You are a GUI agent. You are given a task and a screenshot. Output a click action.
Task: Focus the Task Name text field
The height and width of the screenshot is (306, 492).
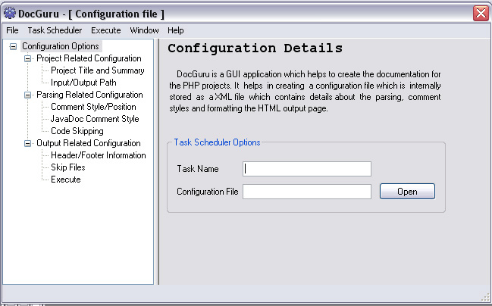(x=307, y=169)
